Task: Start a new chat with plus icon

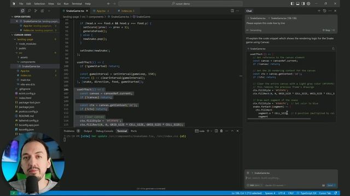Action: click(x=319, y=11)
